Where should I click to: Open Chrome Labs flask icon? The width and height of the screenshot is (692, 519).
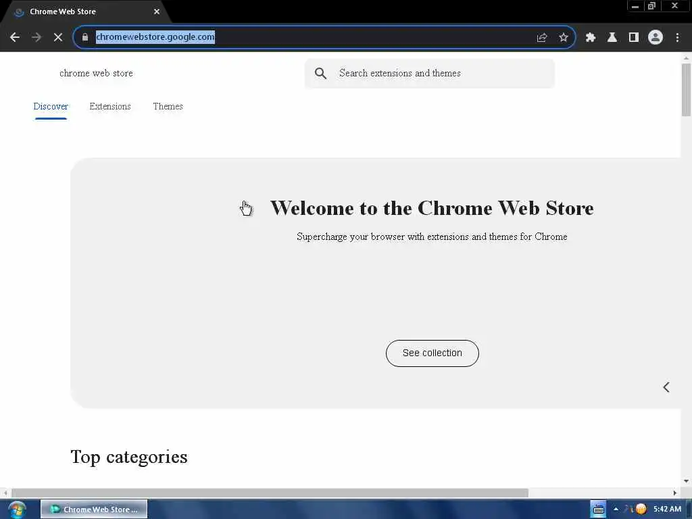pos(612,38)
